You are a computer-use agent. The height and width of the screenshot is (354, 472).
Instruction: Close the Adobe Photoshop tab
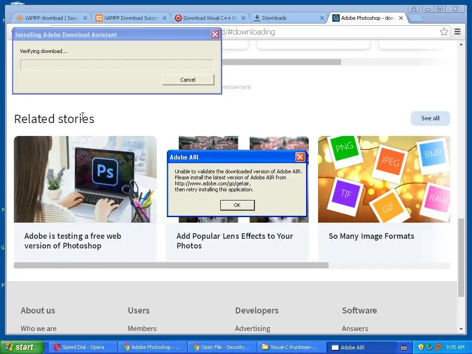point(401,18)
